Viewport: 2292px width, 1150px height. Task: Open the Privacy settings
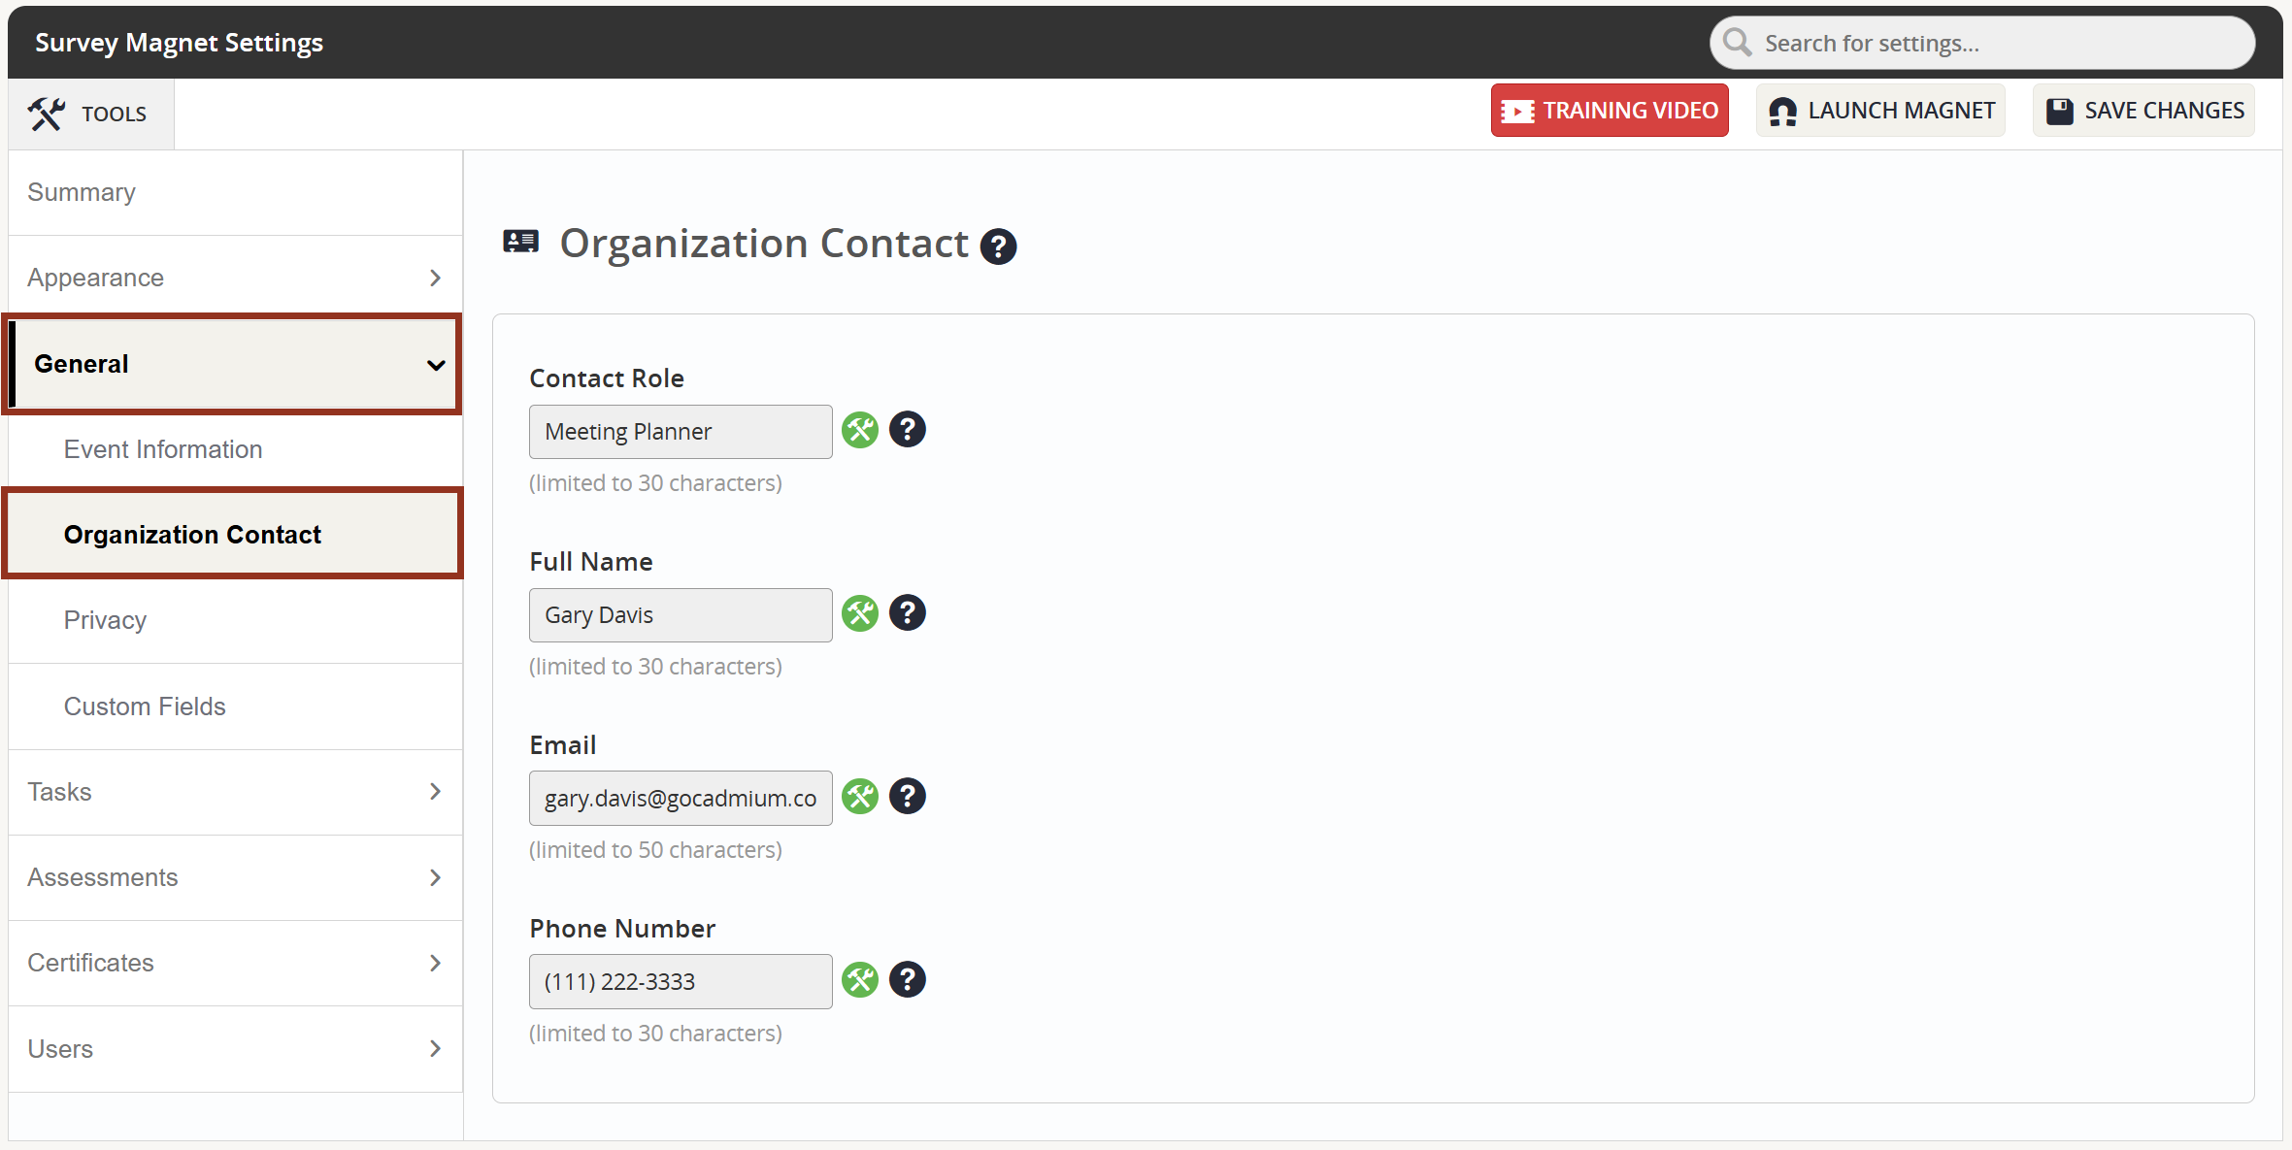(235, 620)
